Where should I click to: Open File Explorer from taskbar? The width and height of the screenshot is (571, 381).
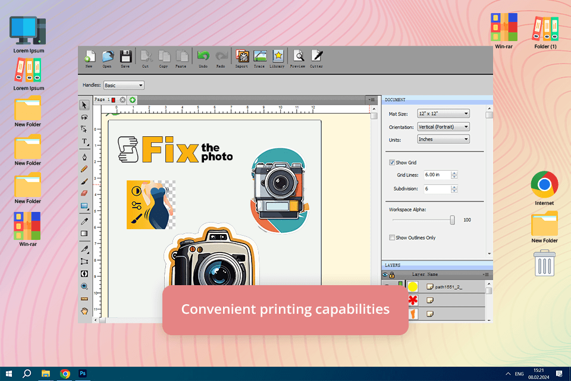click(x=46, y=374)
